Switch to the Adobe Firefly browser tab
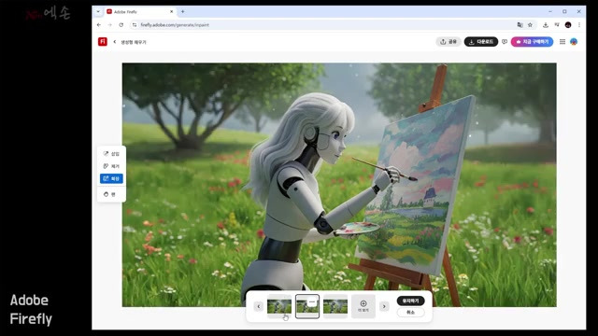Image resolution: width=598 pixels, height=336 pixels. (139, 12)
